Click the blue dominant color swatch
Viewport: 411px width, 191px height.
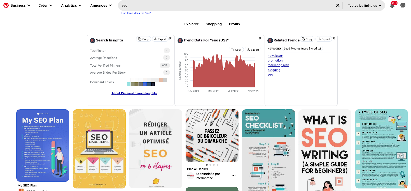(145, 84)
